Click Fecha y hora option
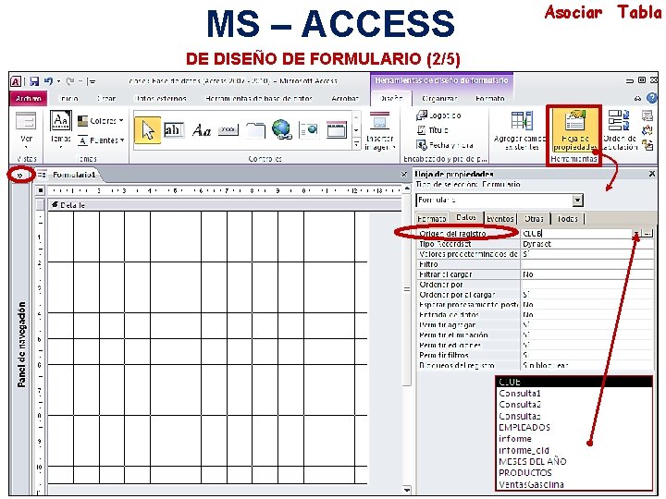The image size is (666, 499). 445,145
